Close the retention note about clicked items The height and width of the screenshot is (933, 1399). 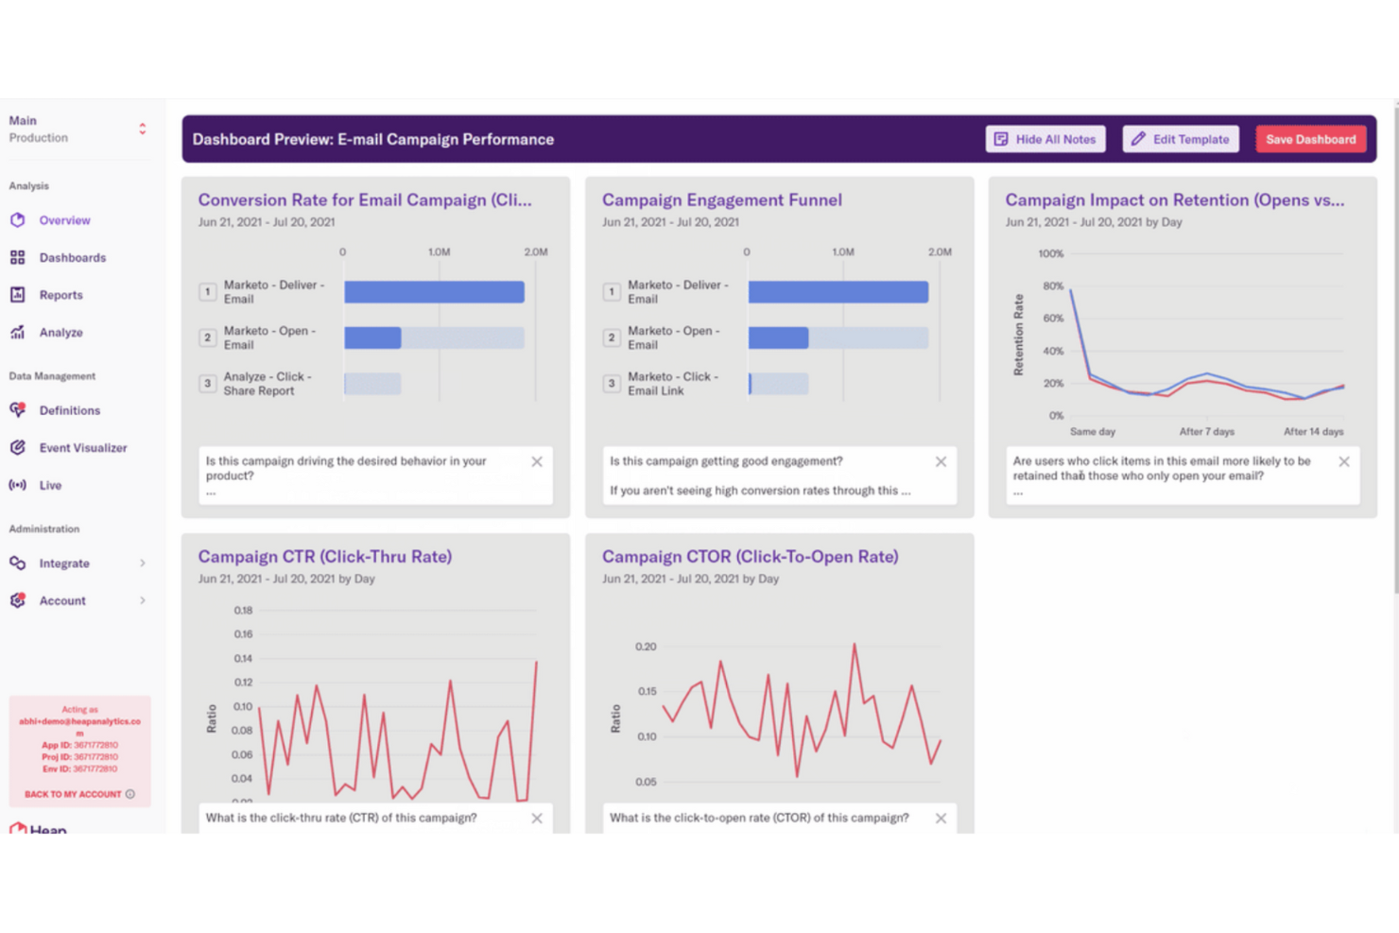click(x=1344, y=461)
